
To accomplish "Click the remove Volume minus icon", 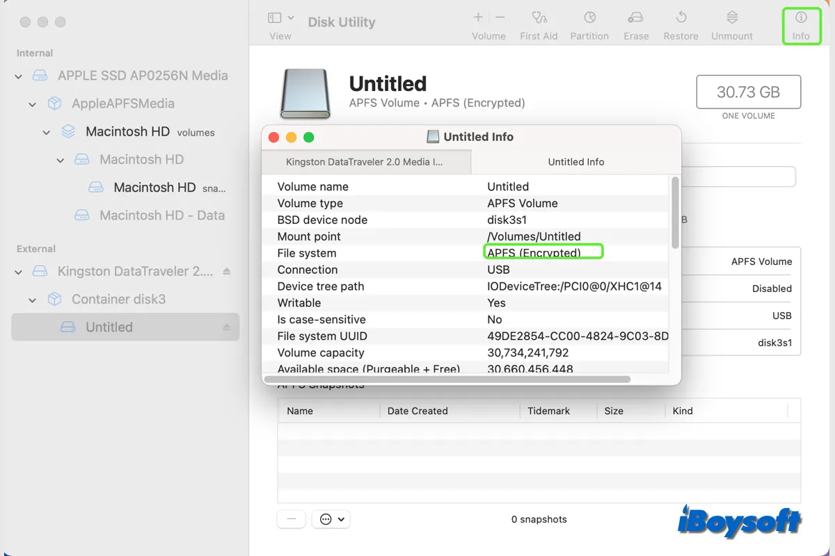I will click(500, 17).
